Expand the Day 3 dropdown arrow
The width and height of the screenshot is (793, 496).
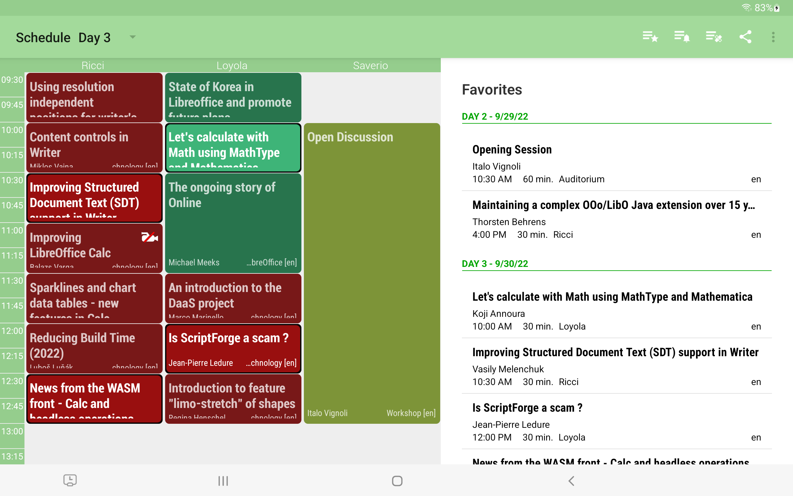pyautogui.click(x=133, y=37)
